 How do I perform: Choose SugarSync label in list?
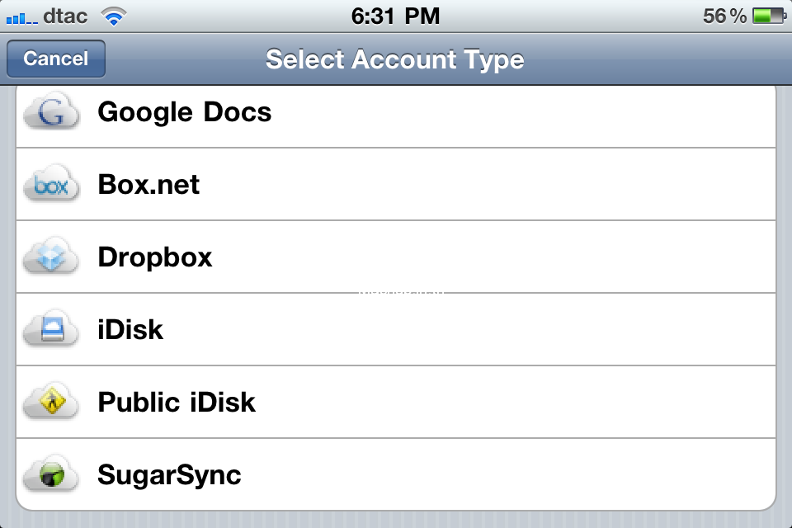[169, 475]
